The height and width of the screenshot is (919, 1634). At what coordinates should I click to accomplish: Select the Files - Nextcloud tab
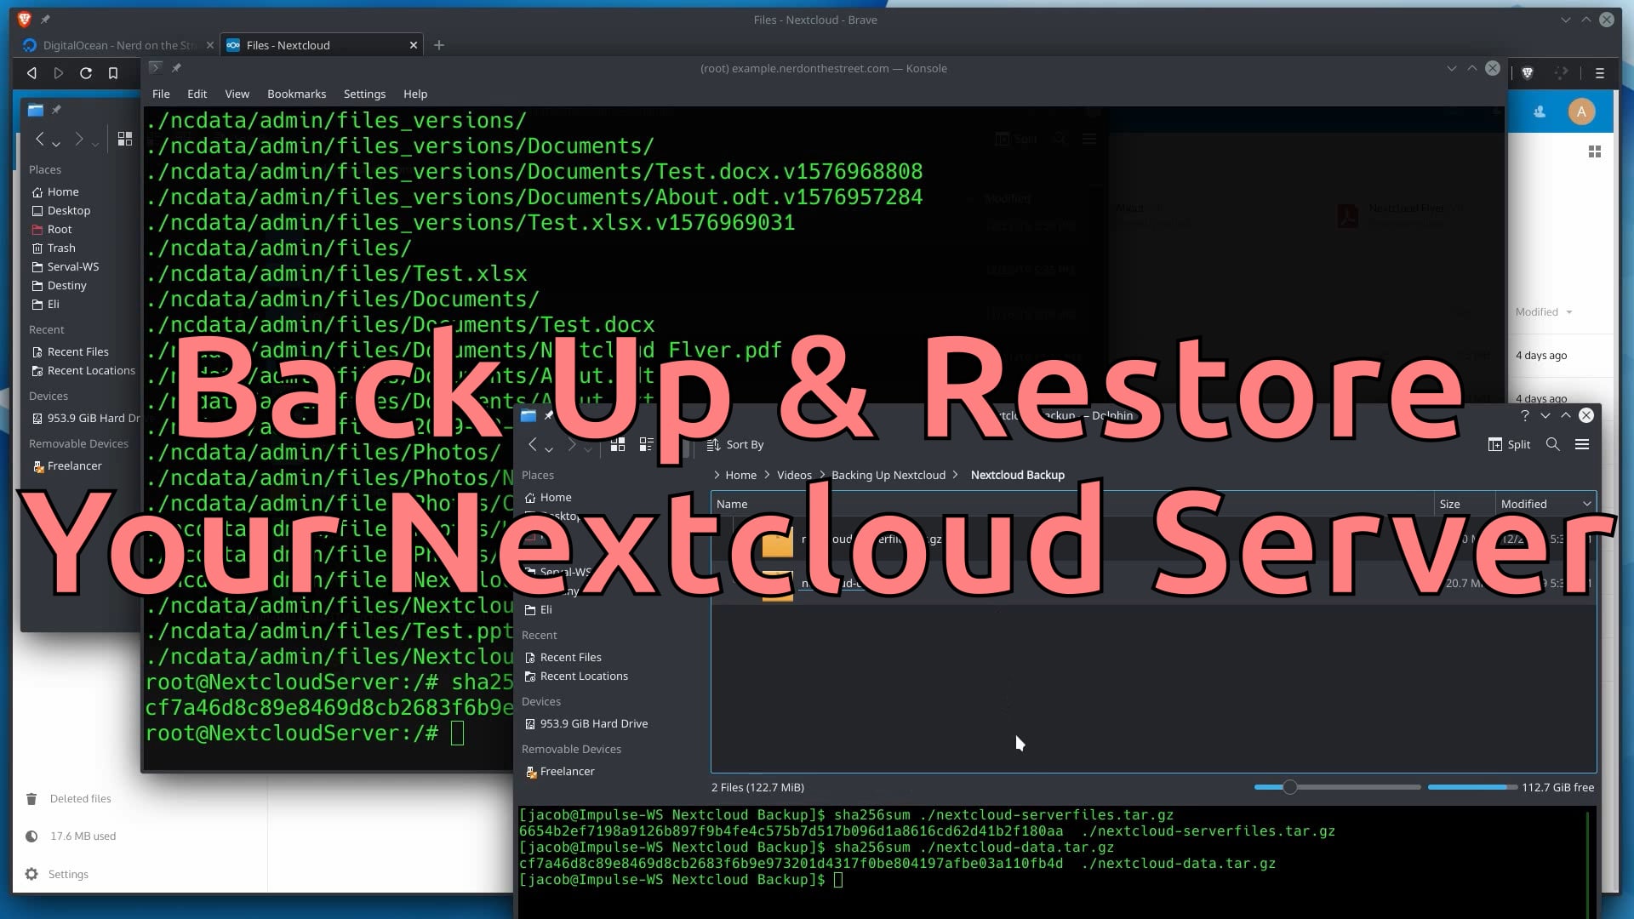click(322, 45)
